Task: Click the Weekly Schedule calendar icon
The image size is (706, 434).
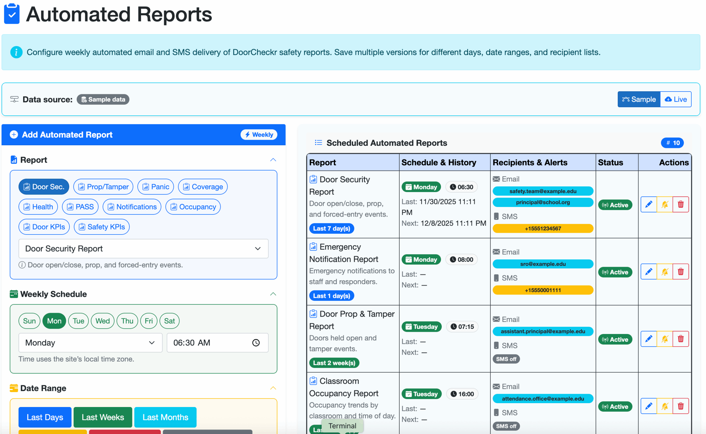Action: (x=14, y=294)
